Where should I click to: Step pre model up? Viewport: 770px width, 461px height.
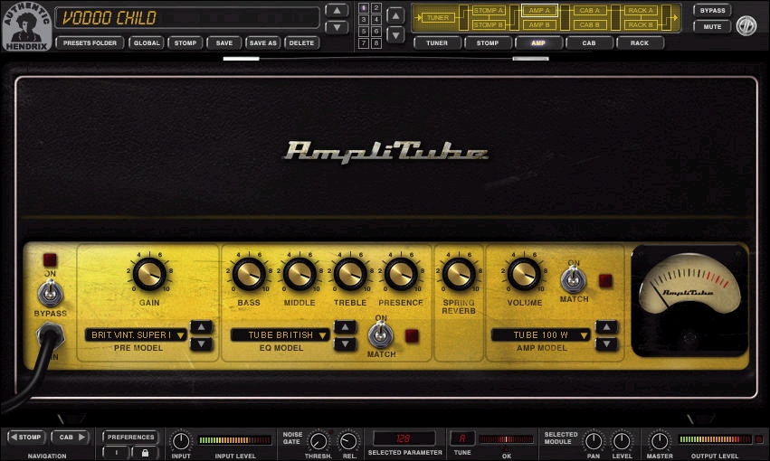point(202,327)
